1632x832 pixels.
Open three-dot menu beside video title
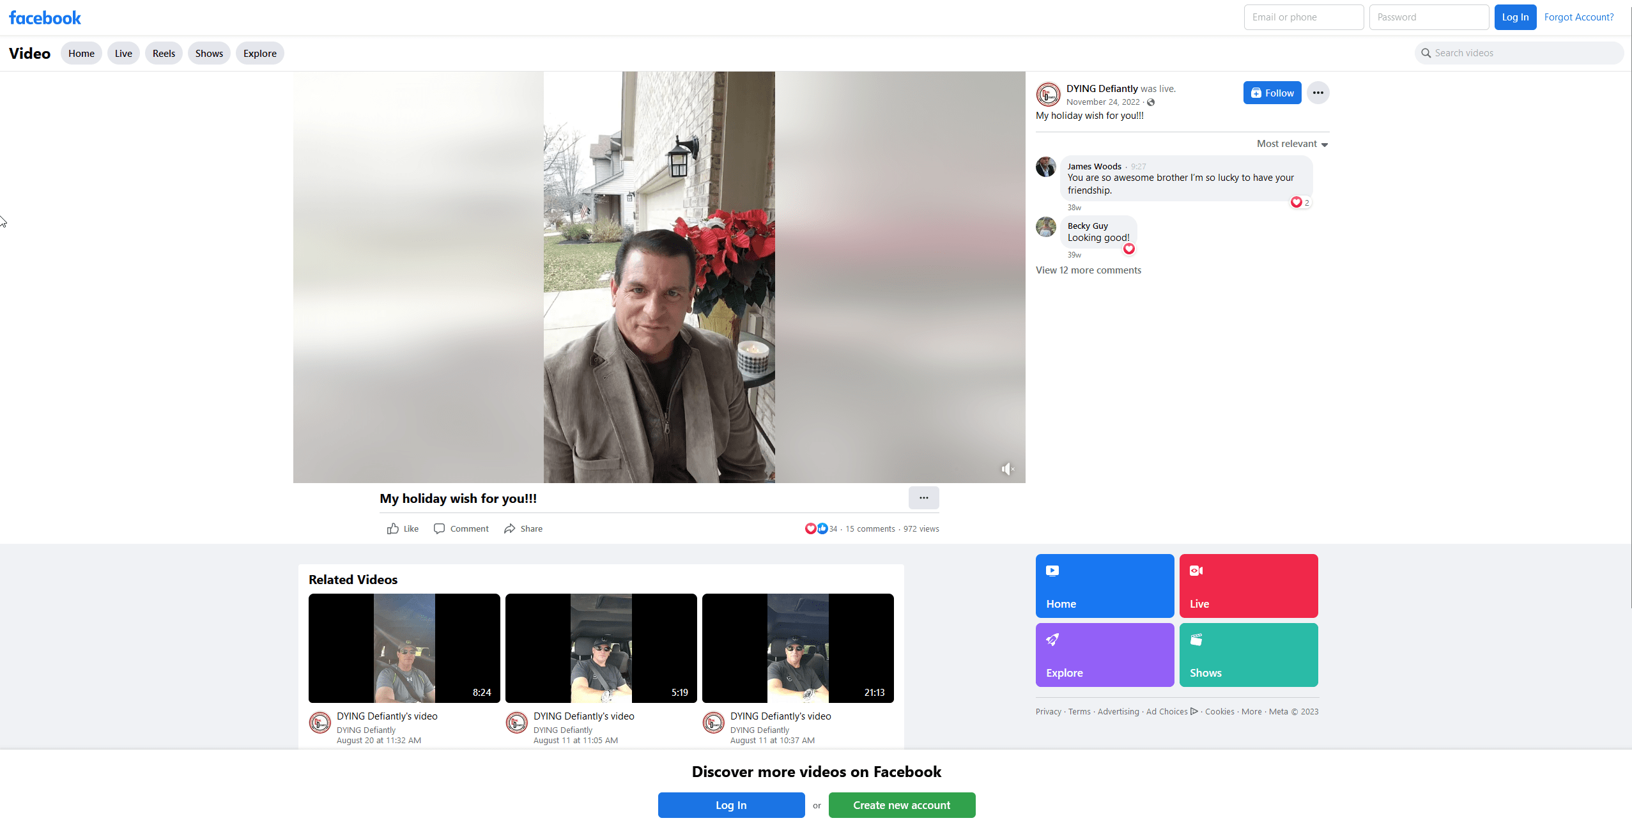tap(923, 498)
